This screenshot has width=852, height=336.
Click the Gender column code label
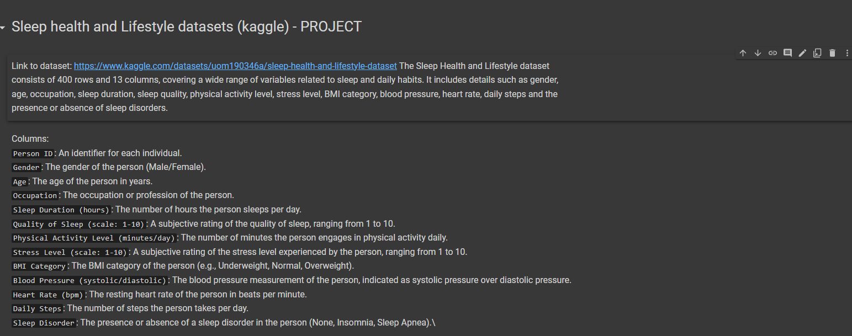[26, 167]
